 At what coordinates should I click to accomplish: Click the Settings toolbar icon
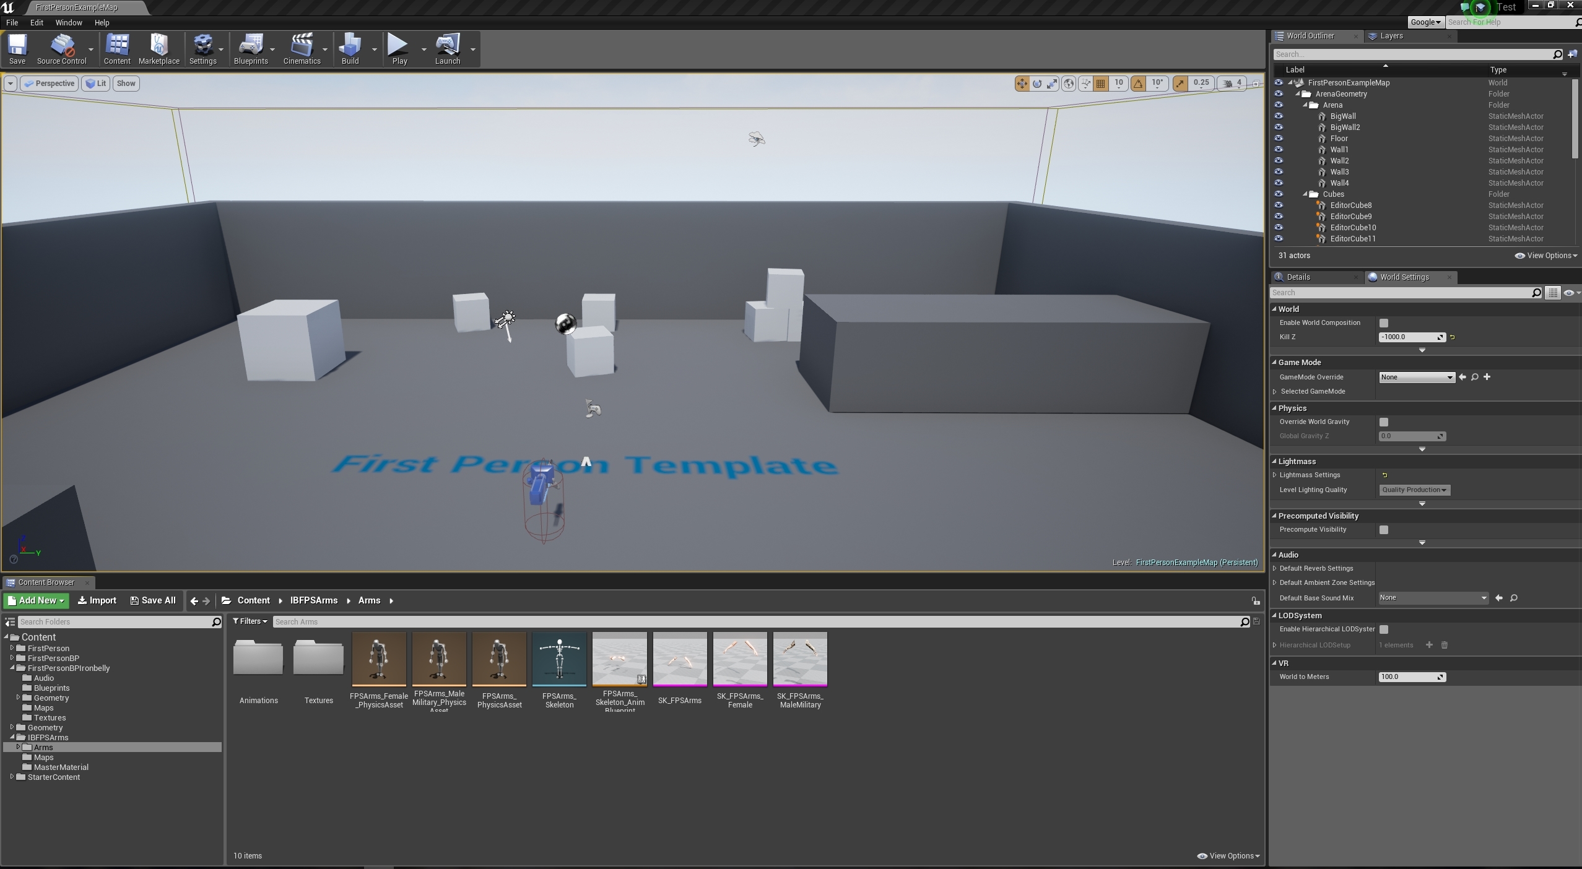tap(203, 49)
